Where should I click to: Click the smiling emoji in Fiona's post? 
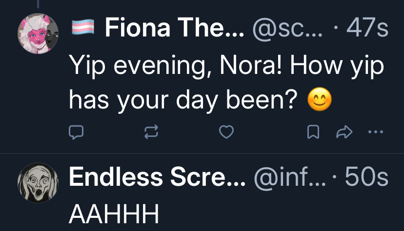(320, 101)
